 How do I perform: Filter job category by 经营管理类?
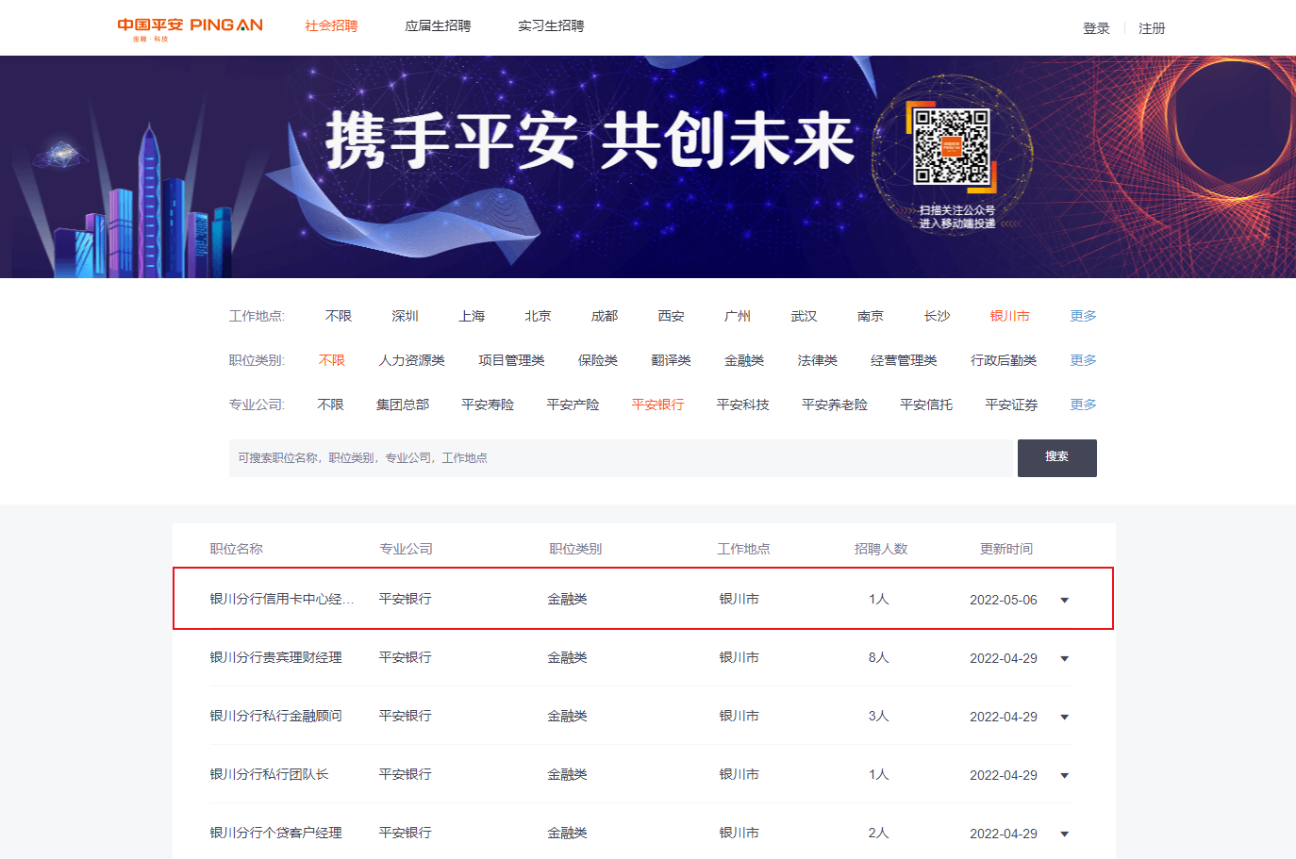coord(904,360)
